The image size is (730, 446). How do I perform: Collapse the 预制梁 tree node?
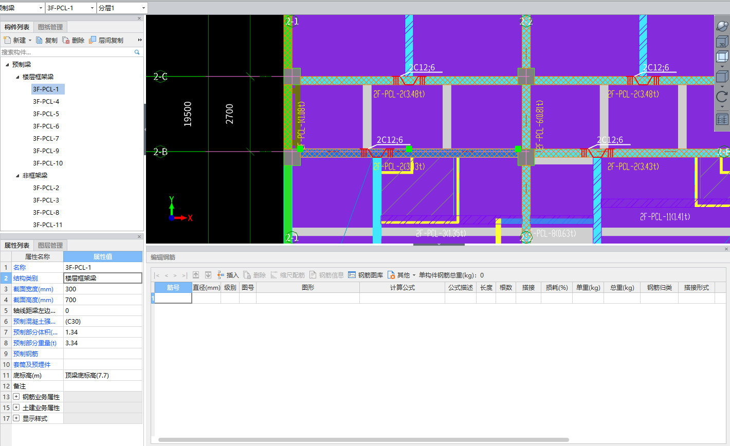[7, 65]
